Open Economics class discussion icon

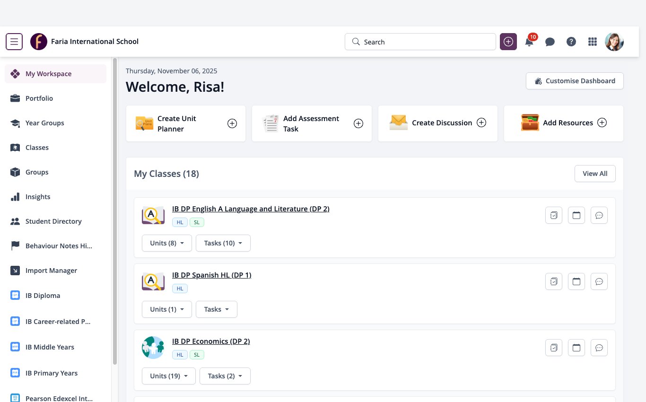pyautogui.click(x=599, y=348)
